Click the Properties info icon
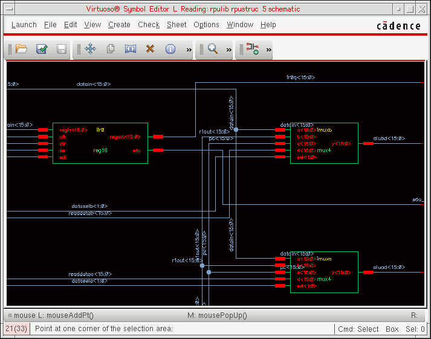Viewport: 431px width, 339px height. (170, 49)
